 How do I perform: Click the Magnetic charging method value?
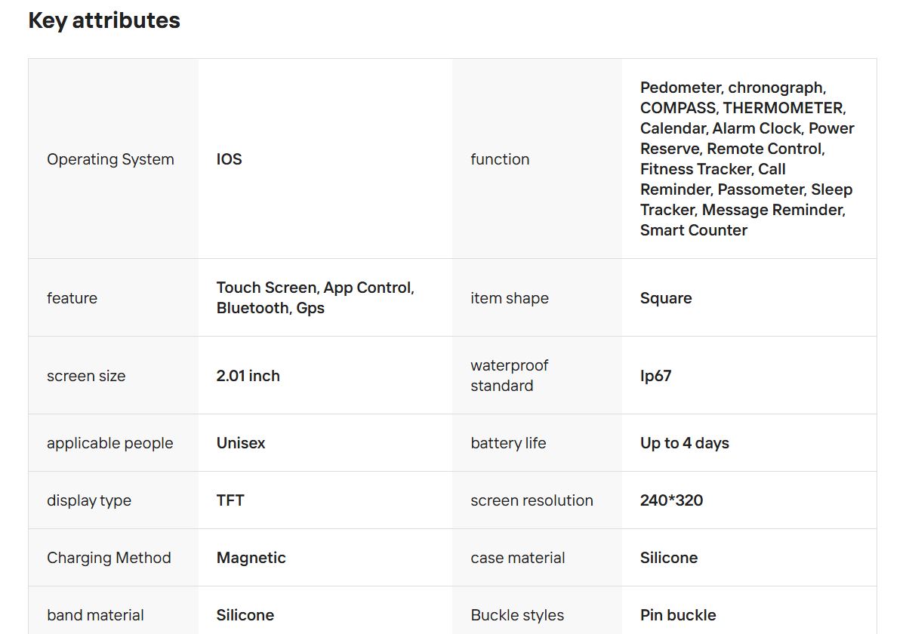251,558
